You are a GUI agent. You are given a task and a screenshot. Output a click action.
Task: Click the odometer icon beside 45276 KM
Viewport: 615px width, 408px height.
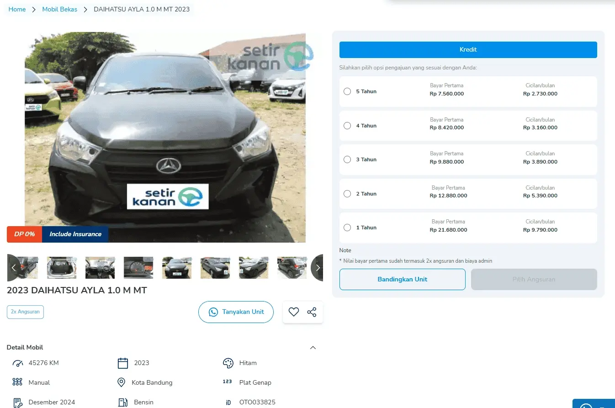[18, 363]
